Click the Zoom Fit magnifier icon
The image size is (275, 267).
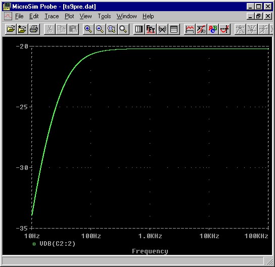tap(123, 29)
